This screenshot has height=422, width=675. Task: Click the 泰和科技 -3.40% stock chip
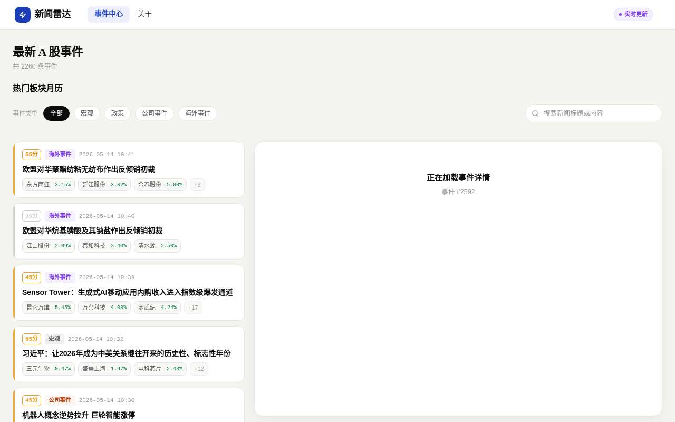click(104, 246)
